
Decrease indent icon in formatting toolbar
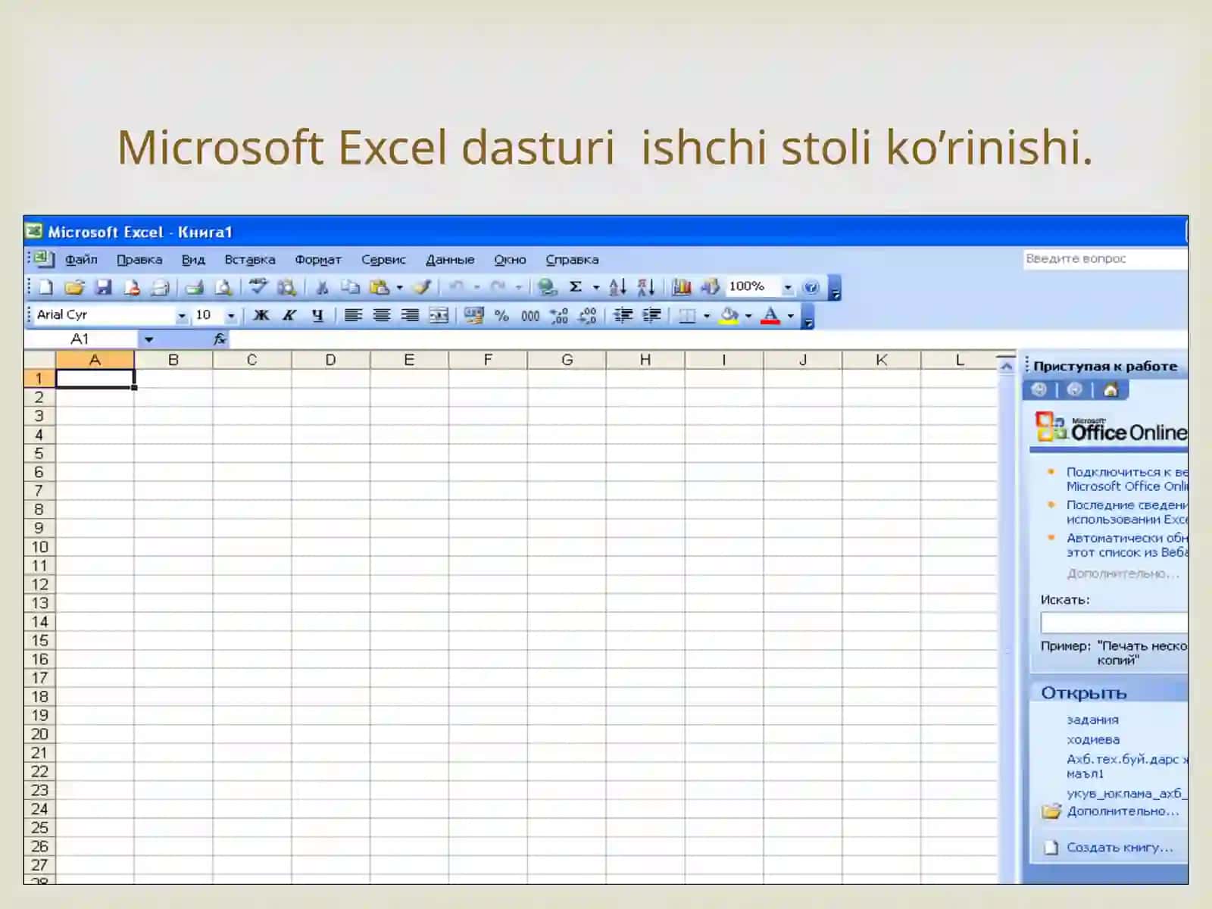(623, 315)
